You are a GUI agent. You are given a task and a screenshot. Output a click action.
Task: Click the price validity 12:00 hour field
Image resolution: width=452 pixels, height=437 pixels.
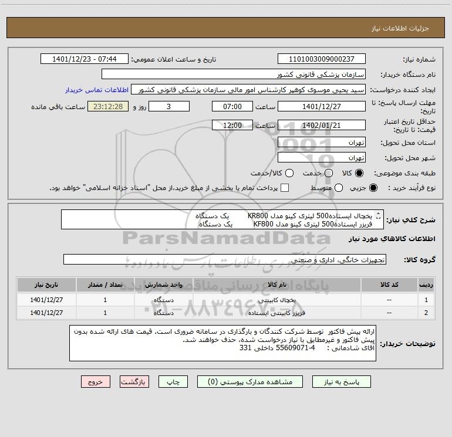[232, 126]
